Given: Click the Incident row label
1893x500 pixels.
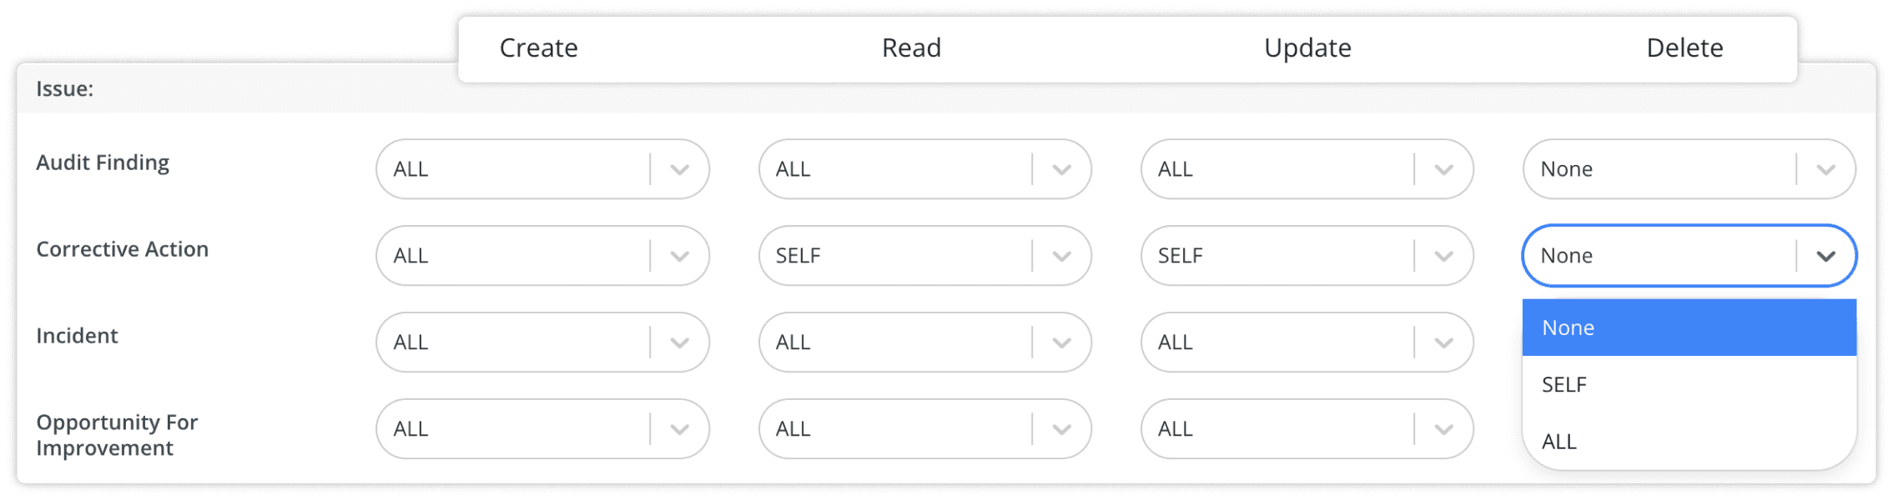Looking at the screenshot, I should point(77,335).
